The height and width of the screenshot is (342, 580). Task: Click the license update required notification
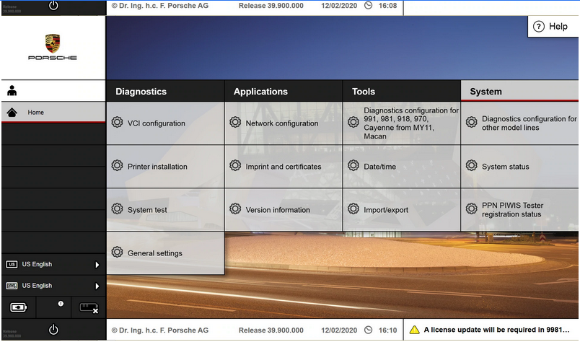point(491,330)
